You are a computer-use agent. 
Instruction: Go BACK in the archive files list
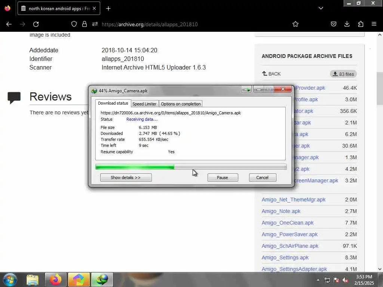click(x=272, y=74)
